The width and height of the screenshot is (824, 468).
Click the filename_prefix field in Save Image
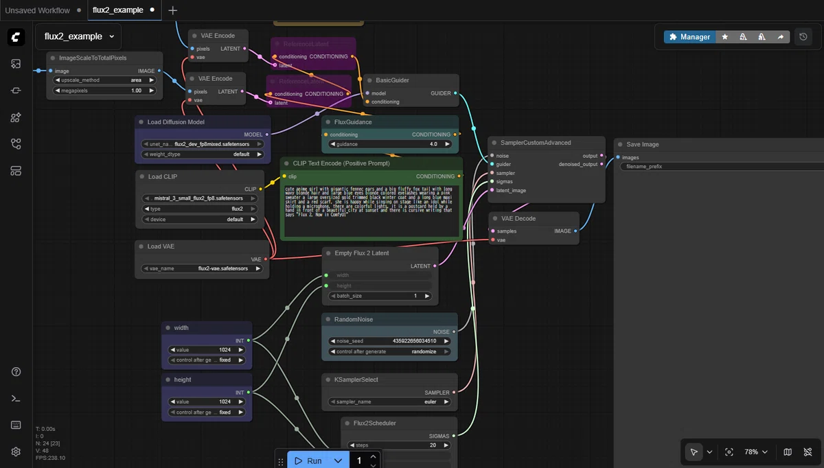pyautogui.click(x=721, y=166)
